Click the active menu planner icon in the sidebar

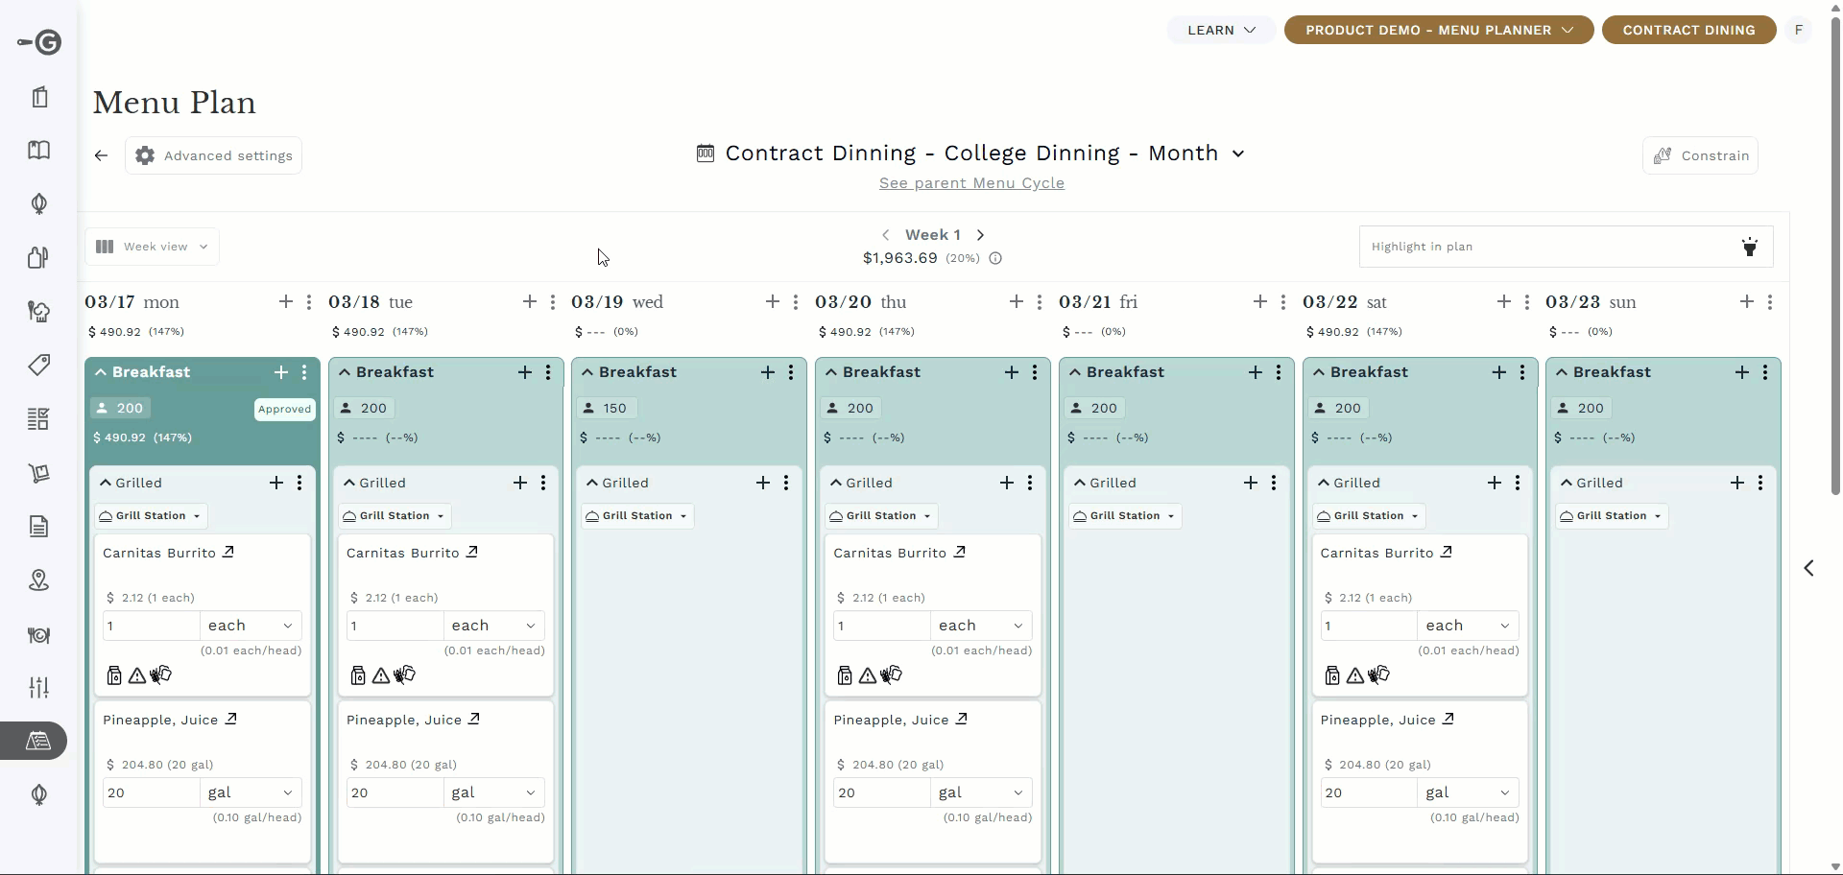pyautogui.click(x=38, y=741)
